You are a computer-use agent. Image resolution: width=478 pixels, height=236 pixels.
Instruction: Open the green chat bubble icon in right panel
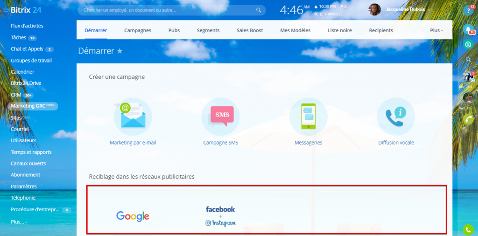click(x=468, y=44)
